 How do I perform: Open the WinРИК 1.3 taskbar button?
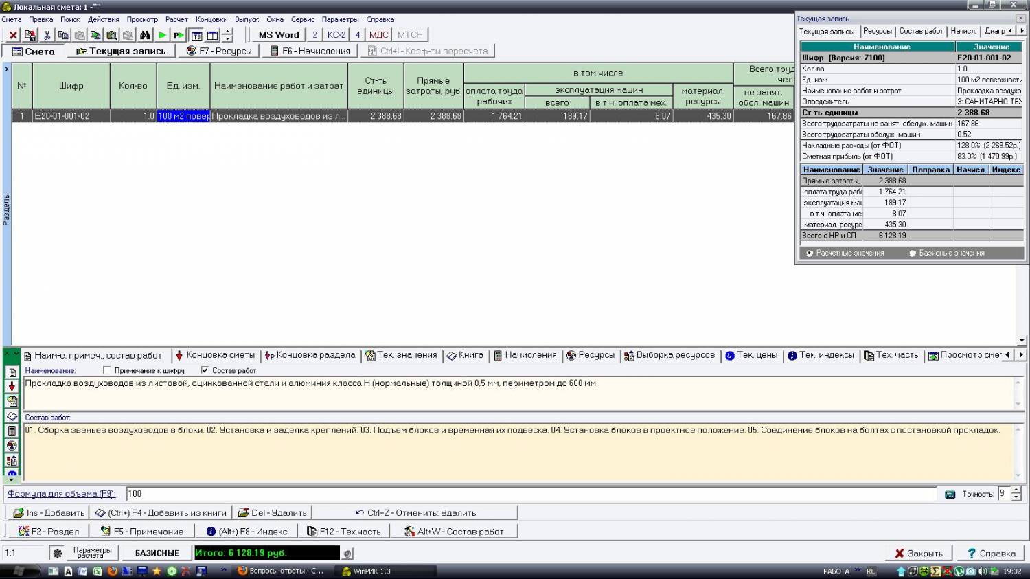pos(385,571)
